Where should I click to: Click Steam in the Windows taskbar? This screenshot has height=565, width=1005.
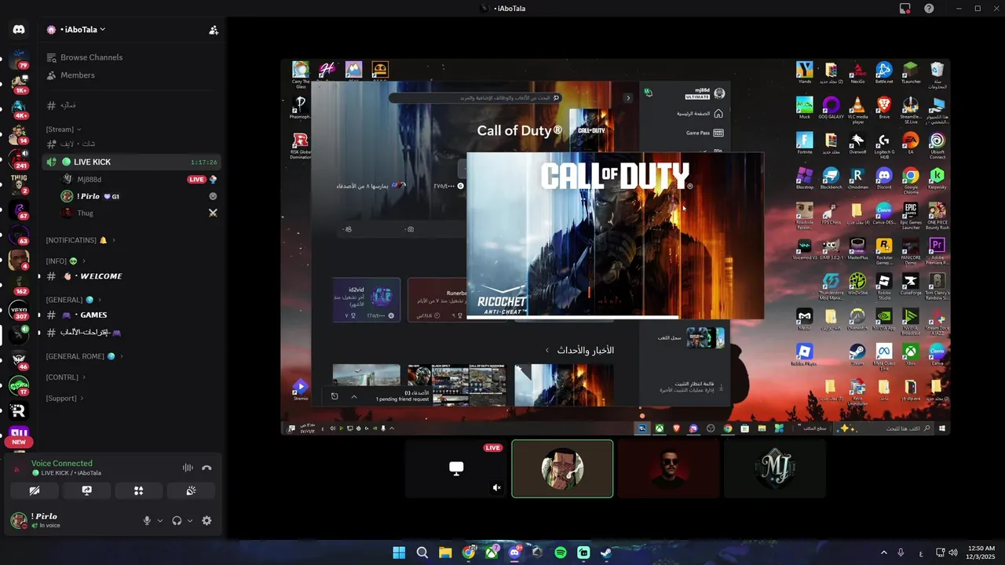pos(607,552)
